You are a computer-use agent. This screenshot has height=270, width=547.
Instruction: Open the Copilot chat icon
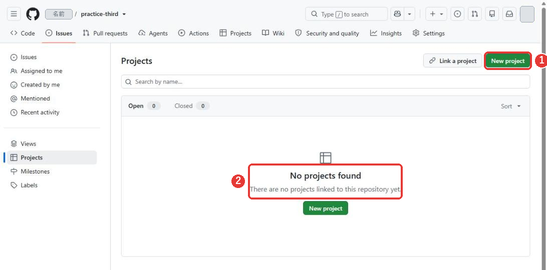pyautogui.click(x=397, y=14)
